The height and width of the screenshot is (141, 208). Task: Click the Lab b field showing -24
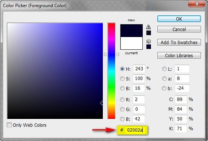[x=182, y=88]
